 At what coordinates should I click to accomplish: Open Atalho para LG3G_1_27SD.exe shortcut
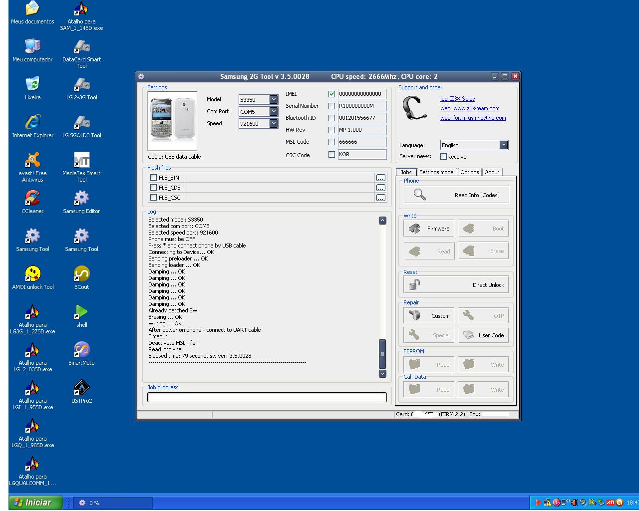(32, 319)
